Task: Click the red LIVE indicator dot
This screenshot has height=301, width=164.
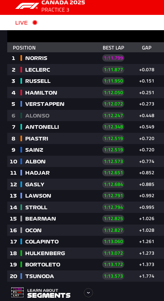Action: pyautogui.click(x=35, y=23)
